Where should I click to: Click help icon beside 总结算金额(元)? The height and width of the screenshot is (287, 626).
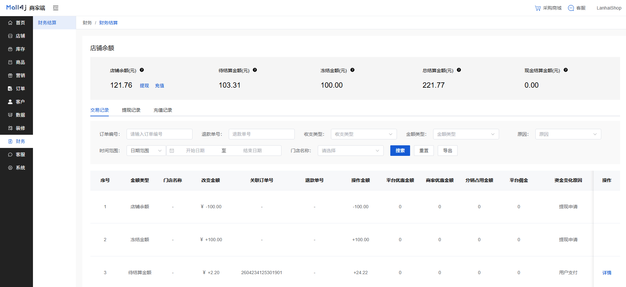459,70
